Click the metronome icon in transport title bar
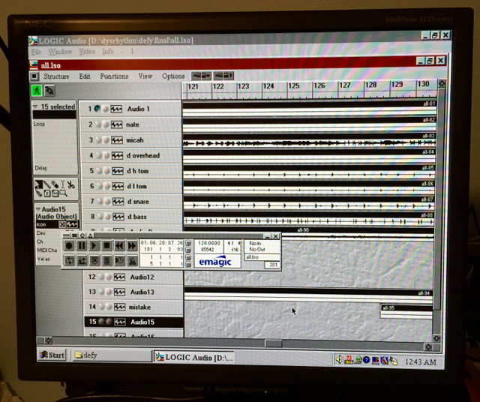Viewport: 480px width, 402px height. pos(90,235)
